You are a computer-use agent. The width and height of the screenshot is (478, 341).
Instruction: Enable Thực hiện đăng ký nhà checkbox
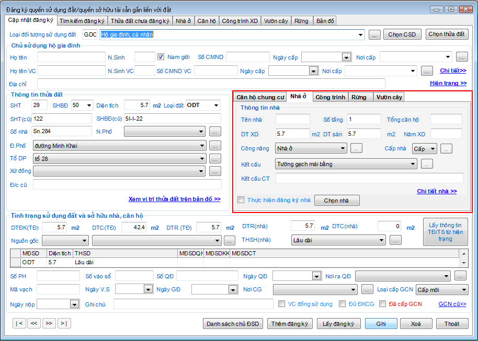(x=241, y=200)
